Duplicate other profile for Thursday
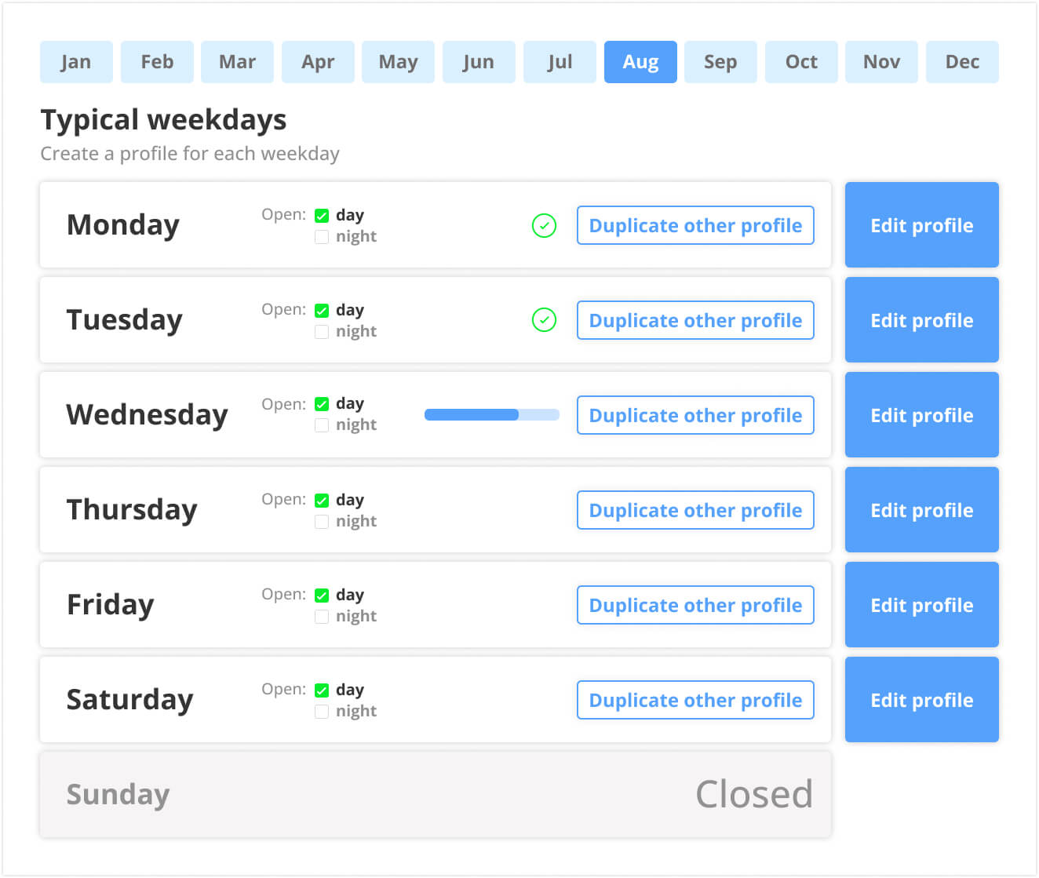This screenshot has height=878, width=1039. [695, 510]
